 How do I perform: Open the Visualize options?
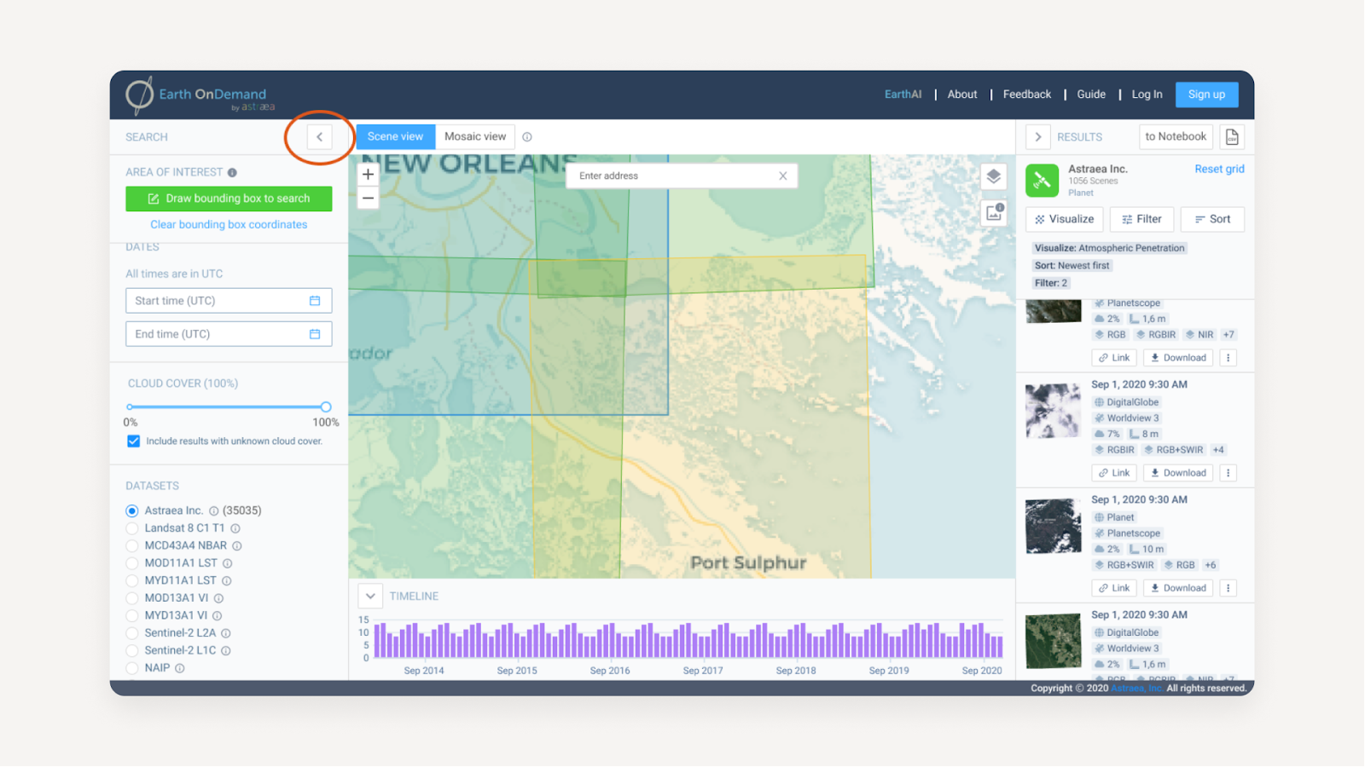(x=1065, y=219)
